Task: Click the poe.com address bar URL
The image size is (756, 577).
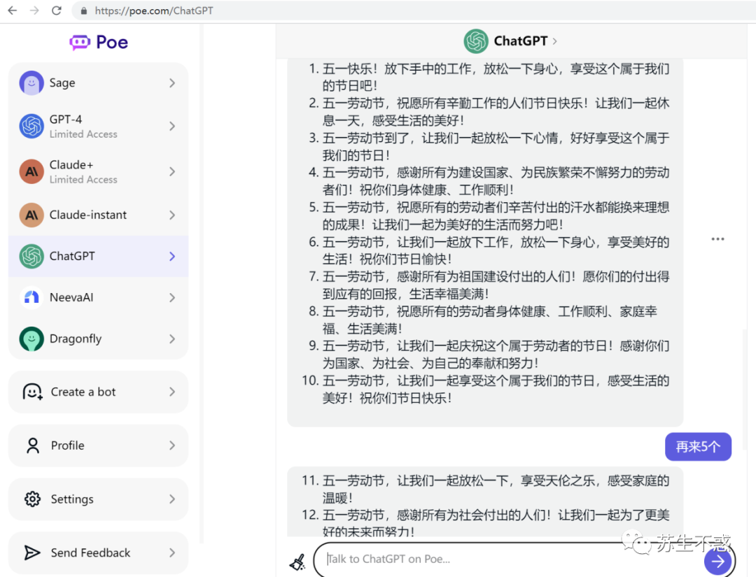Action: [154, 10]
